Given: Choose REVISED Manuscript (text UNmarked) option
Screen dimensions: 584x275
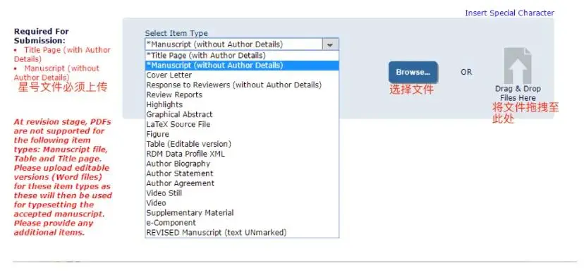Looking at the screenshot, I should (242, 233).
